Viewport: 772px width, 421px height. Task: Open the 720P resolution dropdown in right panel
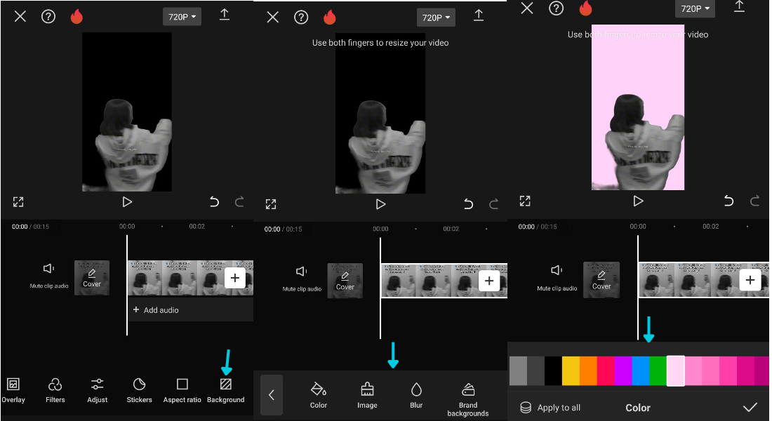point(696,9)
